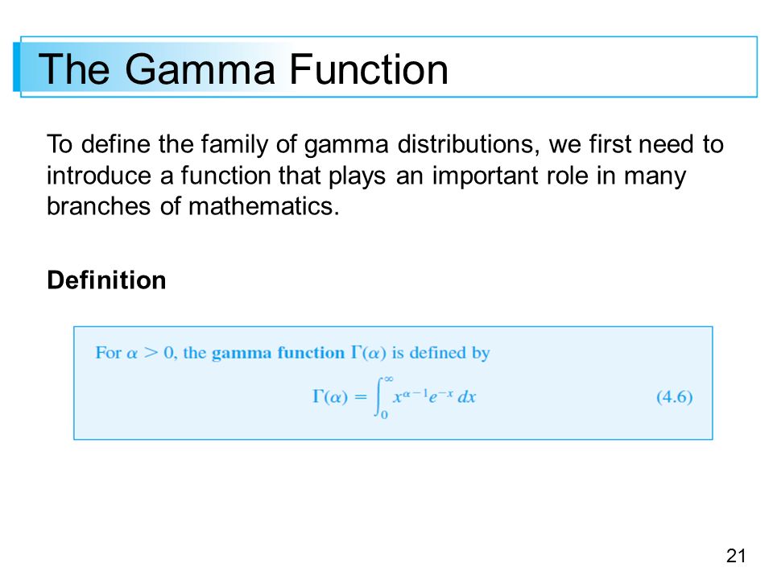The width and height of the screenshot is (773, 580).
Task: Click the infinity upper limit of the integral
Action: (388, 379)
